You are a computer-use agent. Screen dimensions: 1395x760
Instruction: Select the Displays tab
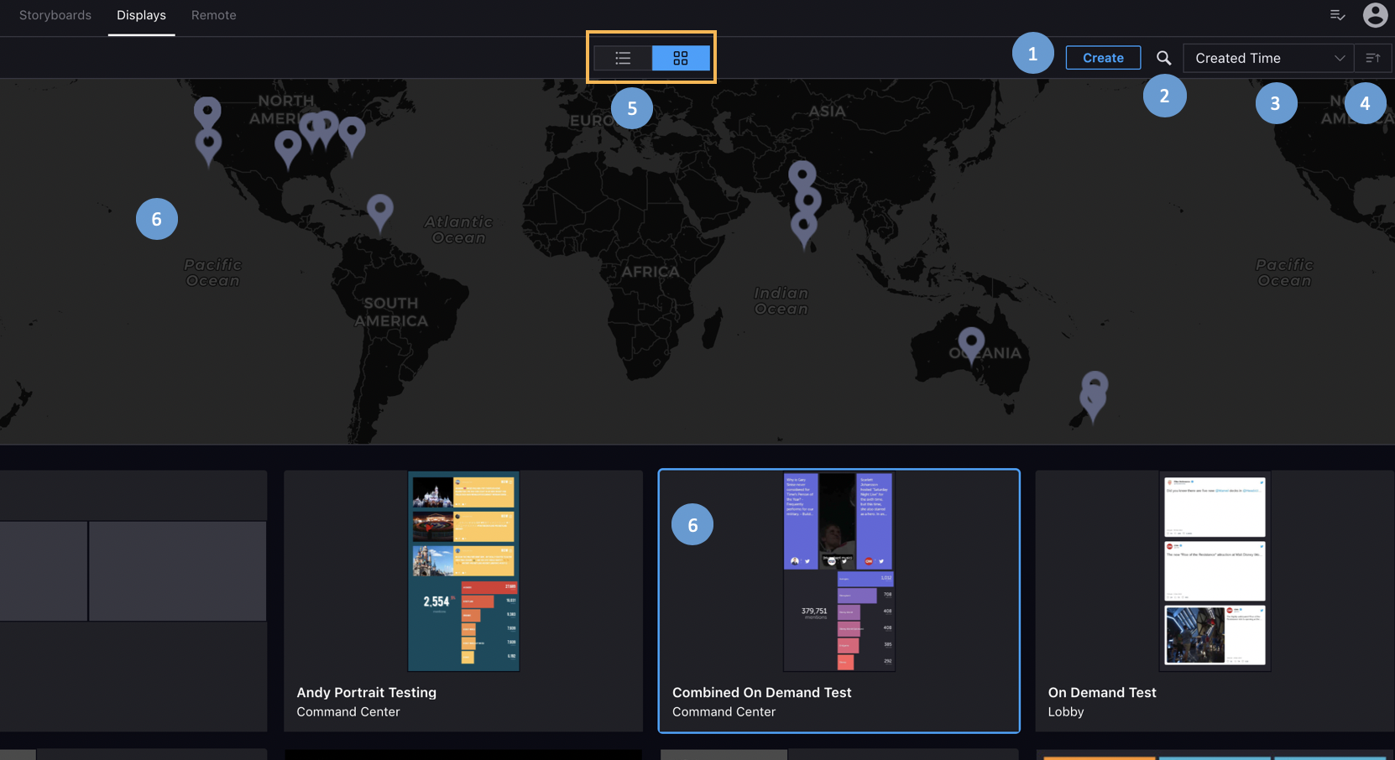[141, 15]
